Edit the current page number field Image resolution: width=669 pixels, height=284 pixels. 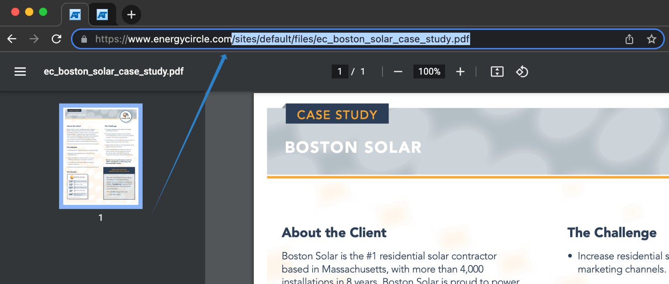pyautogui.click(x=340, y=72)
